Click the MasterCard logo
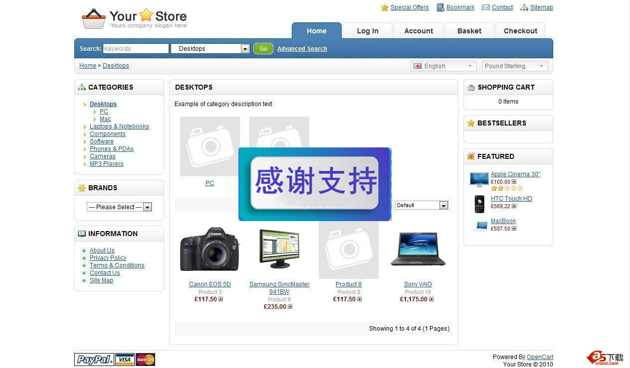Image resolution: width=630 pixels, height=368 pixels. click(x=145, y=360)
